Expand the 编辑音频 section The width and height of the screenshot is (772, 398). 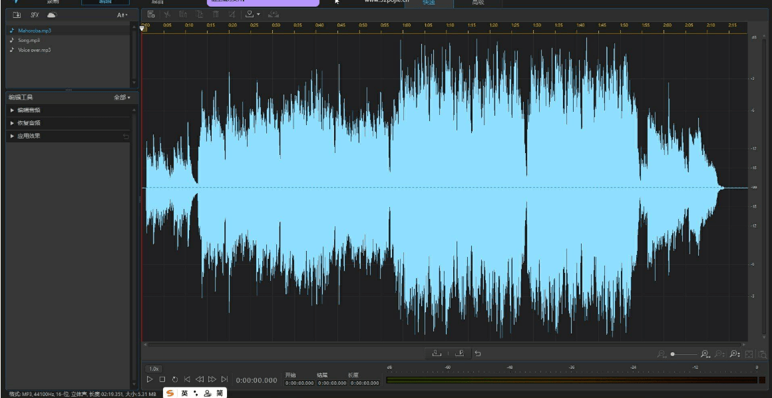coord(29,110)
